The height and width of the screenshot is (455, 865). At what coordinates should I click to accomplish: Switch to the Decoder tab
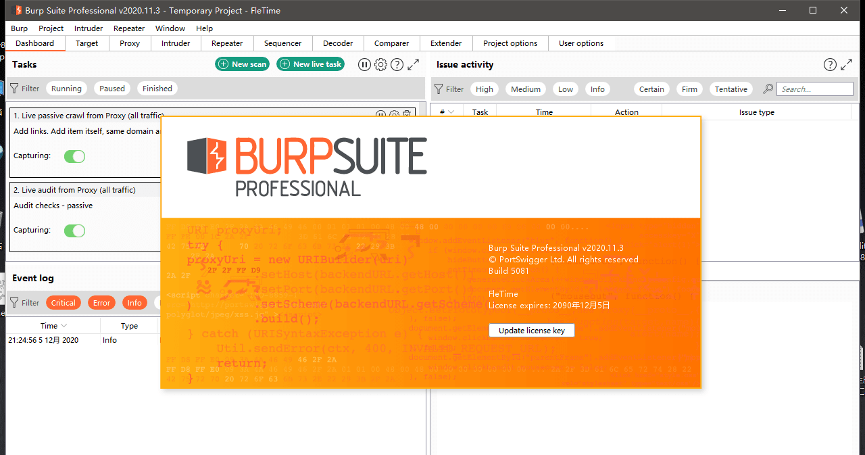click(338, 43)
